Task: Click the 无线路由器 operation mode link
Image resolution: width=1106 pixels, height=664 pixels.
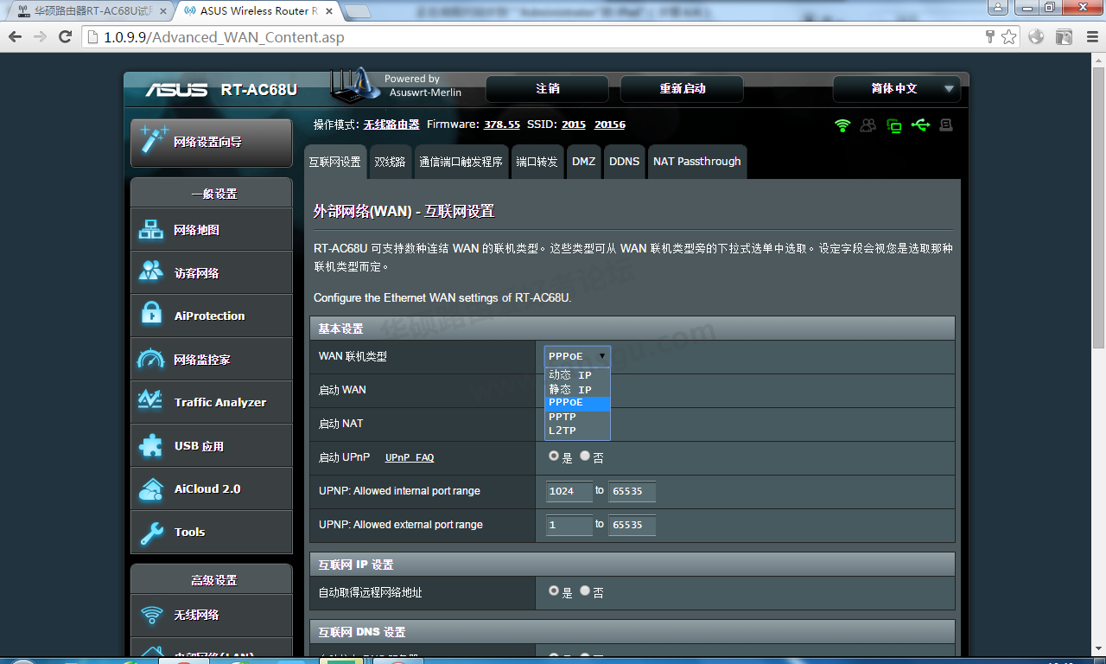Action: pos(391,124)
